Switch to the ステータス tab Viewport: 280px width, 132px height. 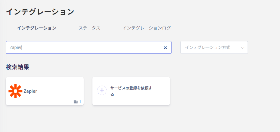pos(89,28)
